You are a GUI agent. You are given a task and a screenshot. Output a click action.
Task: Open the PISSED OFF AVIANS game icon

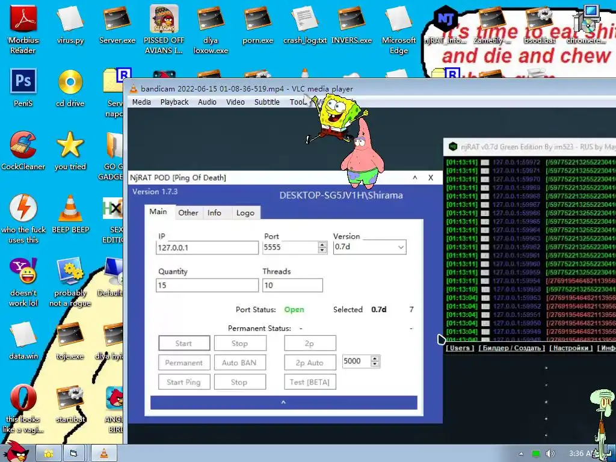click(164, 29)
